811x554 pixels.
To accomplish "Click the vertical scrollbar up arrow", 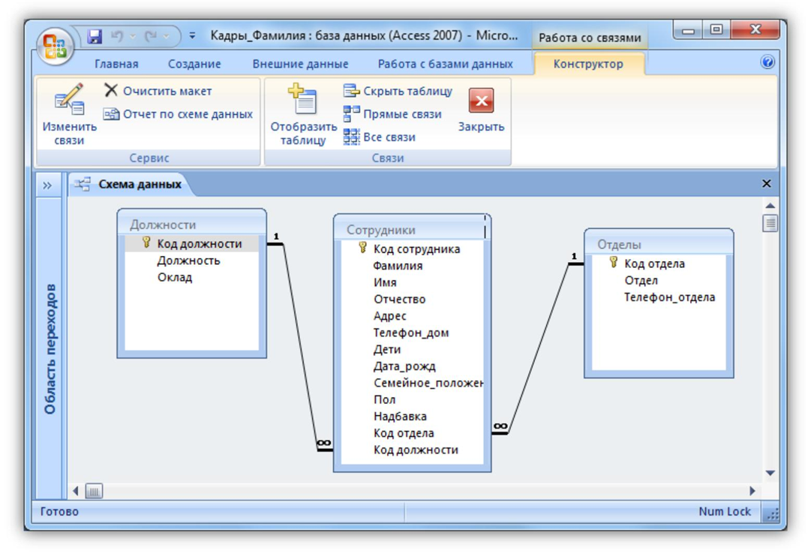I will click(x=770, y=206).
